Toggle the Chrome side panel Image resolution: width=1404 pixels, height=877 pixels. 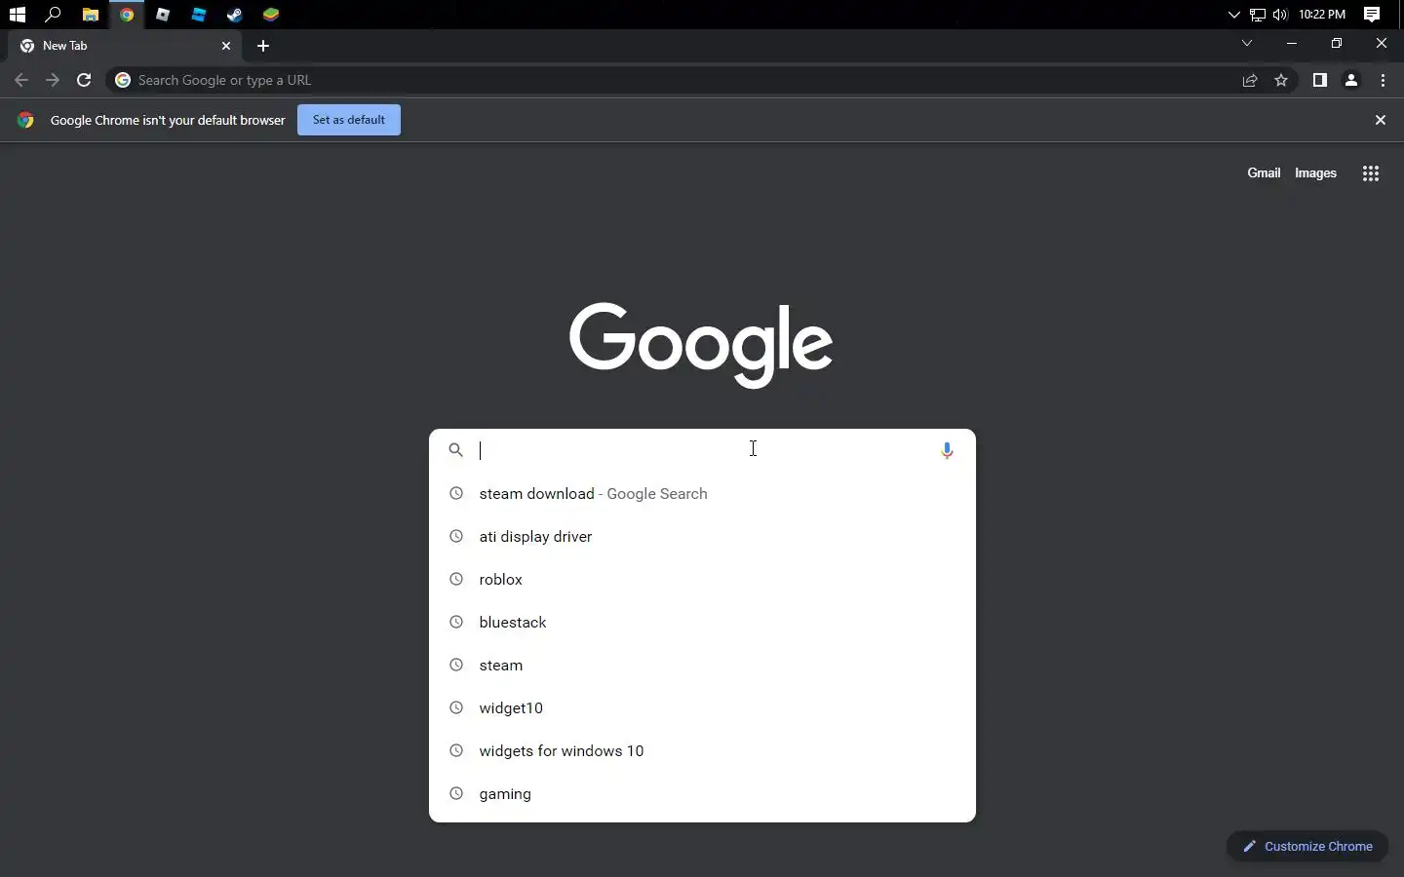tap(1320, 80)
